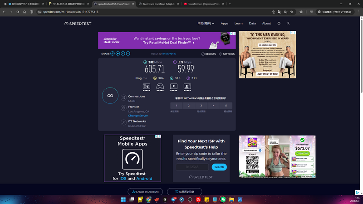
Task: Rate IT7 Networks as 2
Action: (189, 106)
